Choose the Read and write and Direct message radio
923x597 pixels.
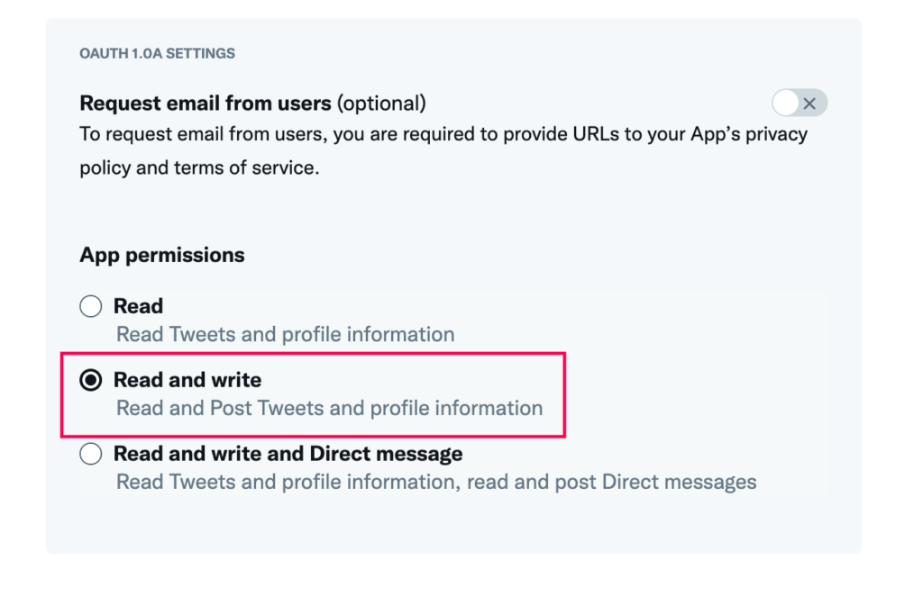coord(91,454)
